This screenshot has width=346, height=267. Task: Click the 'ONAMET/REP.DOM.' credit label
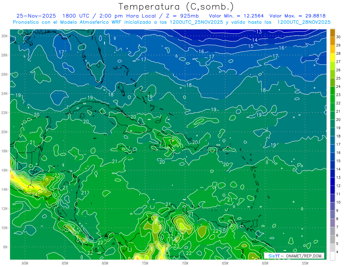304,256
